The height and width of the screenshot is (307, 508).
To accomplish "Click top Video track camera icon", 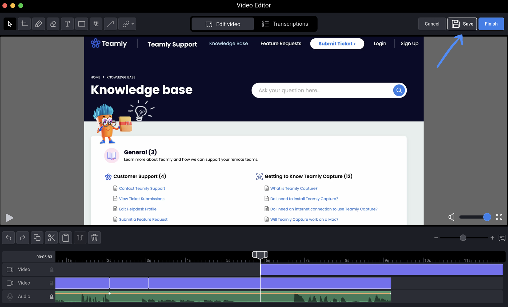I will pyautogui.click(x=10, y=270).
